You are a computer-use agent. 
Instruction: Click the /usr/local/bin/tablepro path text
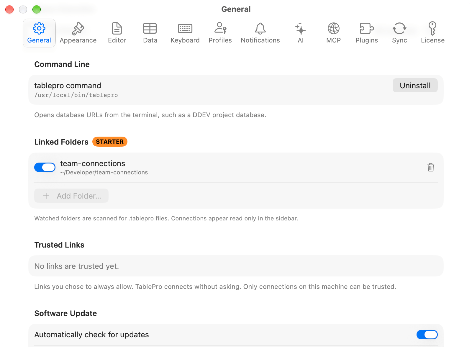coord(76,95)
